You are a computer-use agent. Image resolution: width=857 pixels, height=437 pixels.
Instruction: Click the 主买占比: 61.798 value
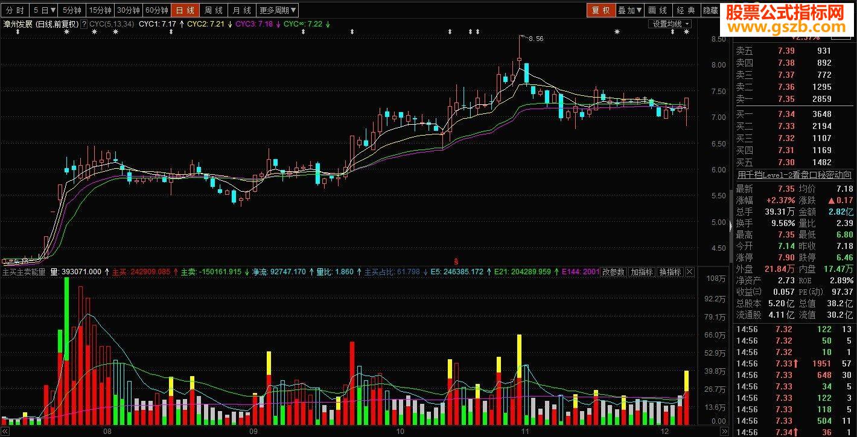392,272
